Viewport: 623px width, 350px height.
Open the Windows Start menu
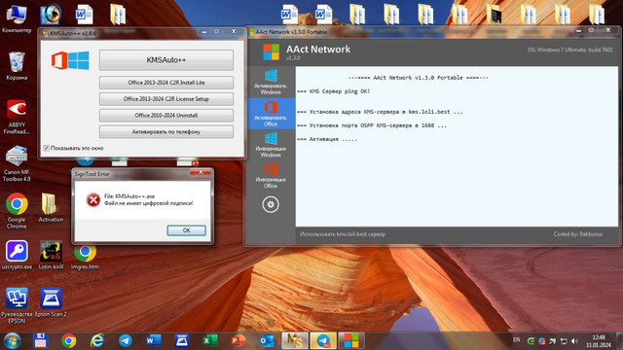coord(12,341)
